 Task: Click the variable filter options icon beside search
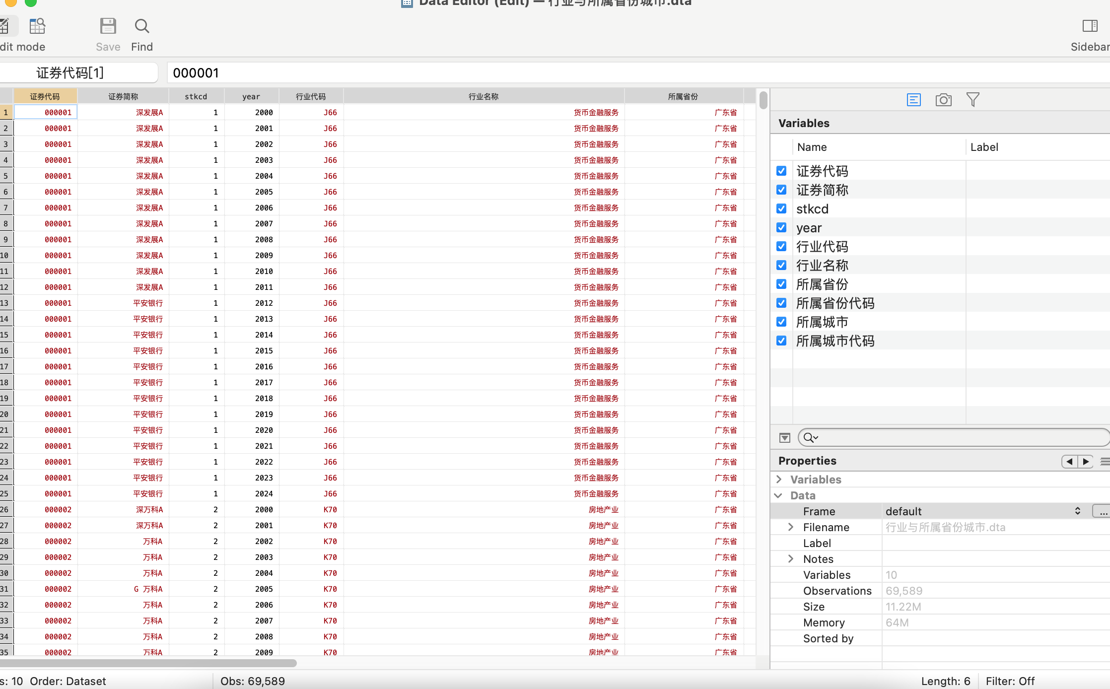pyautogui.click(x=784, y=438)
